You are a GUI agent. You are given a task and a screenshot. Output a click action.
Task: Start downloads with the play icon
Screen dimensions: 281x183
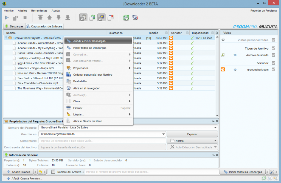[x=7, y=18]
